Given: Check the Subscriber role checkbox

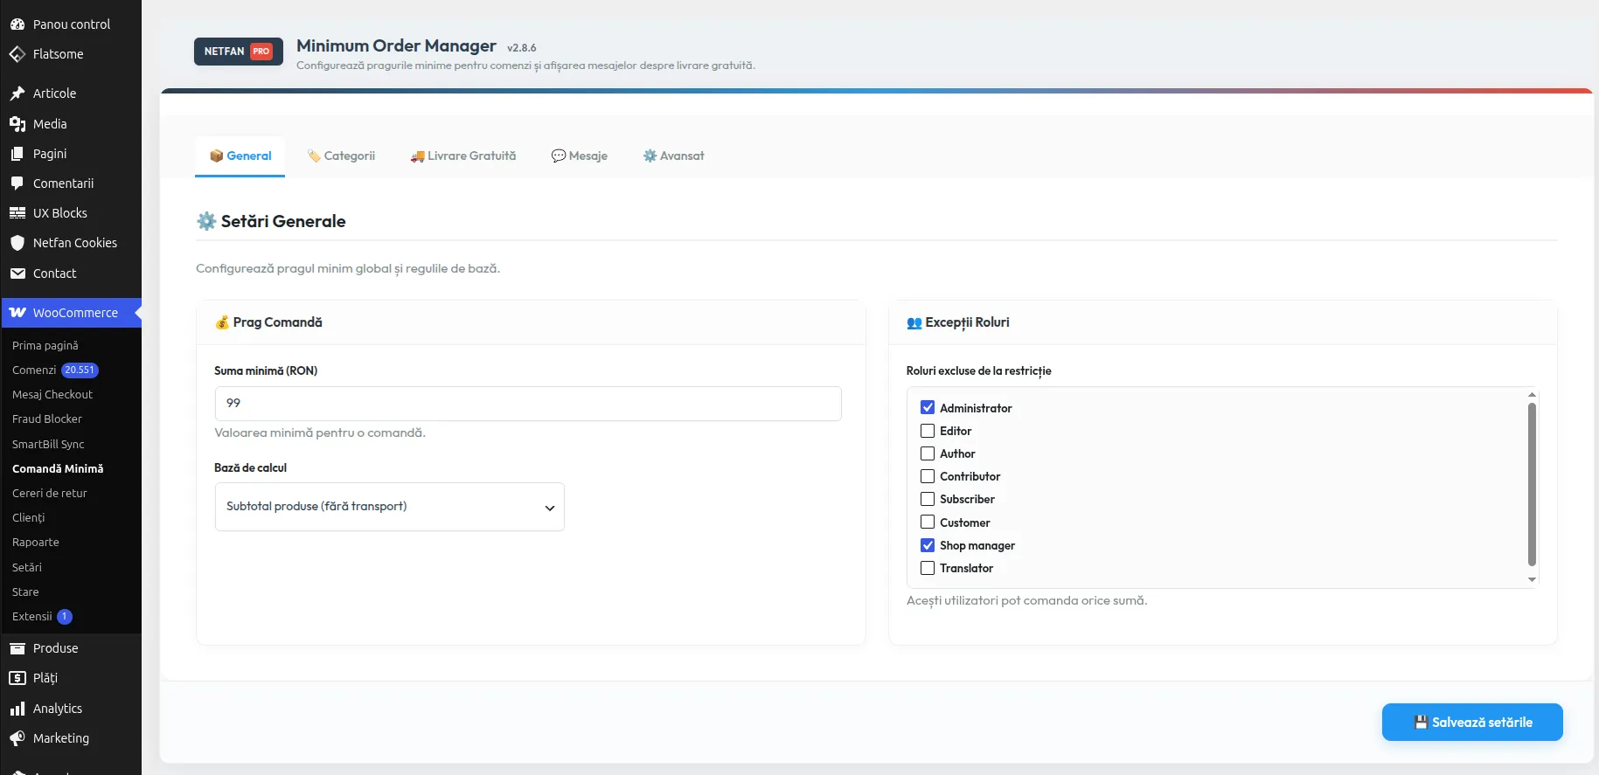Looking at the screenshot, I should [x=928, y=499].
